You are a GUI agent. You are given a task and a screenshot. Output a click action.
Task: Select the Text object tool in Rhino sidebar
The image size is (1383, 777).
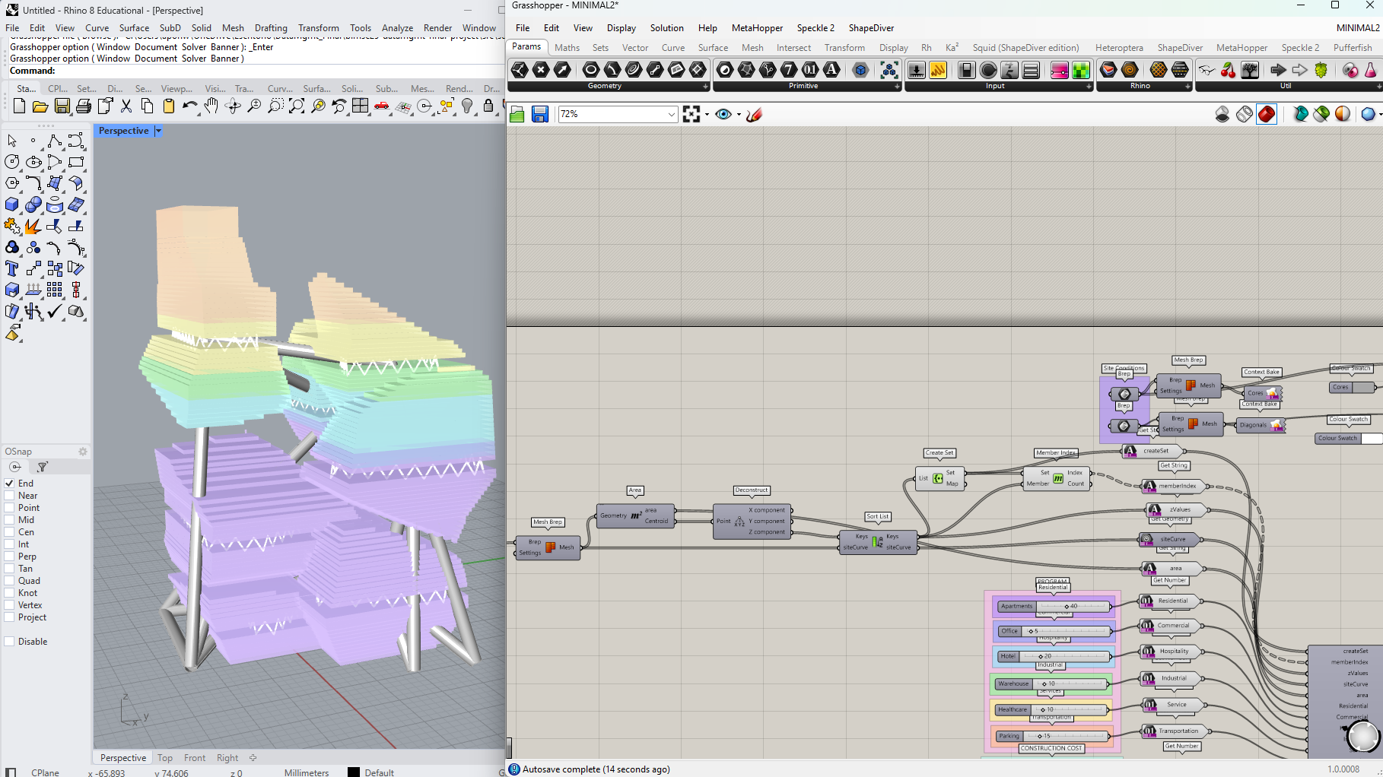[12, 268]
